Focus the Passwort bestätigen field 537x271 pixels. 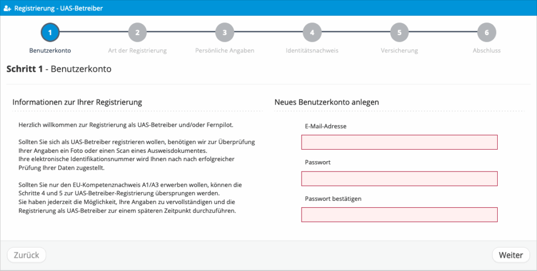pos(399,214)
